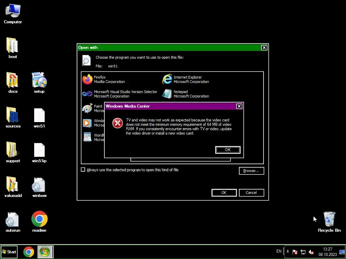Close the Open with dialog window

pos(264,48)
